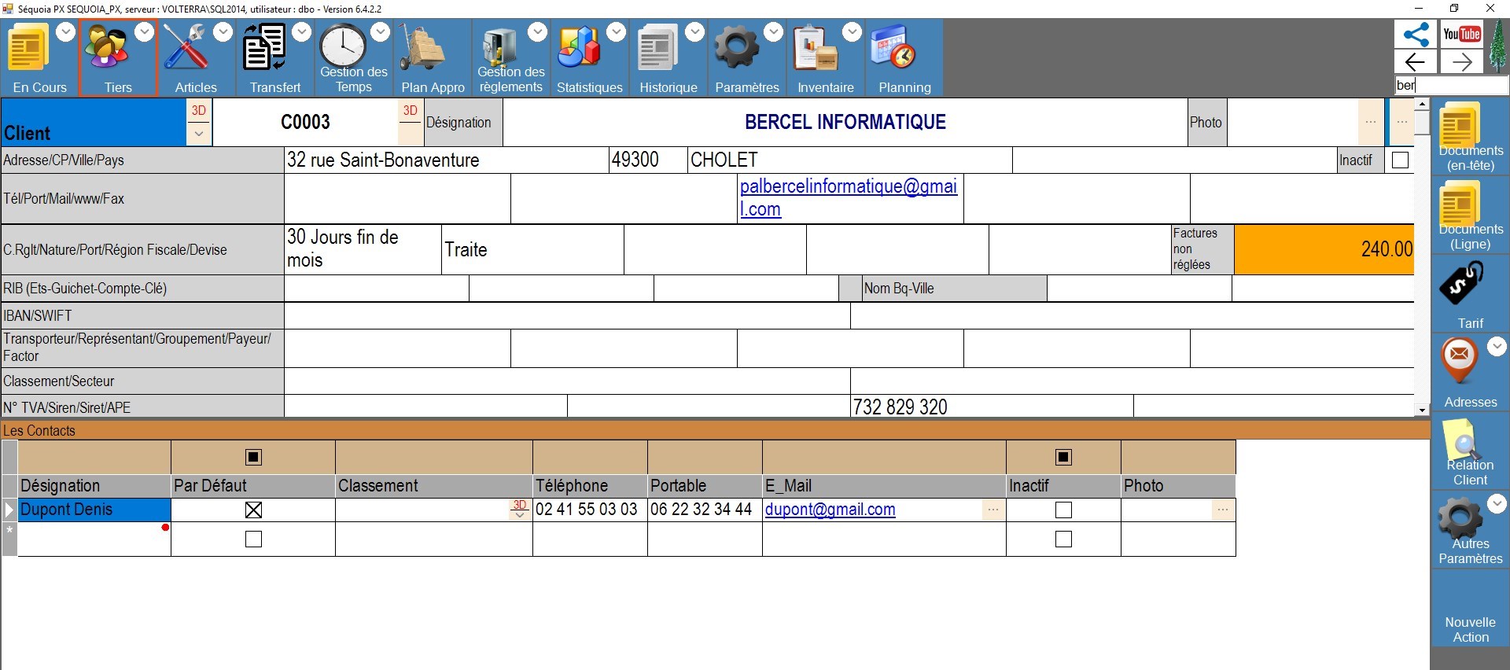Open the Transfert icon
Viewport: 1510px width, 670px height.
pyautogui.click(x=264, y=47)
